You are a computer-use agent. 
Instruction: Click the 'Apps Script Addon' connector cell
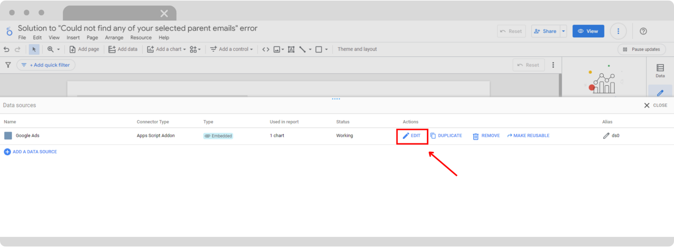click(155, 135)
